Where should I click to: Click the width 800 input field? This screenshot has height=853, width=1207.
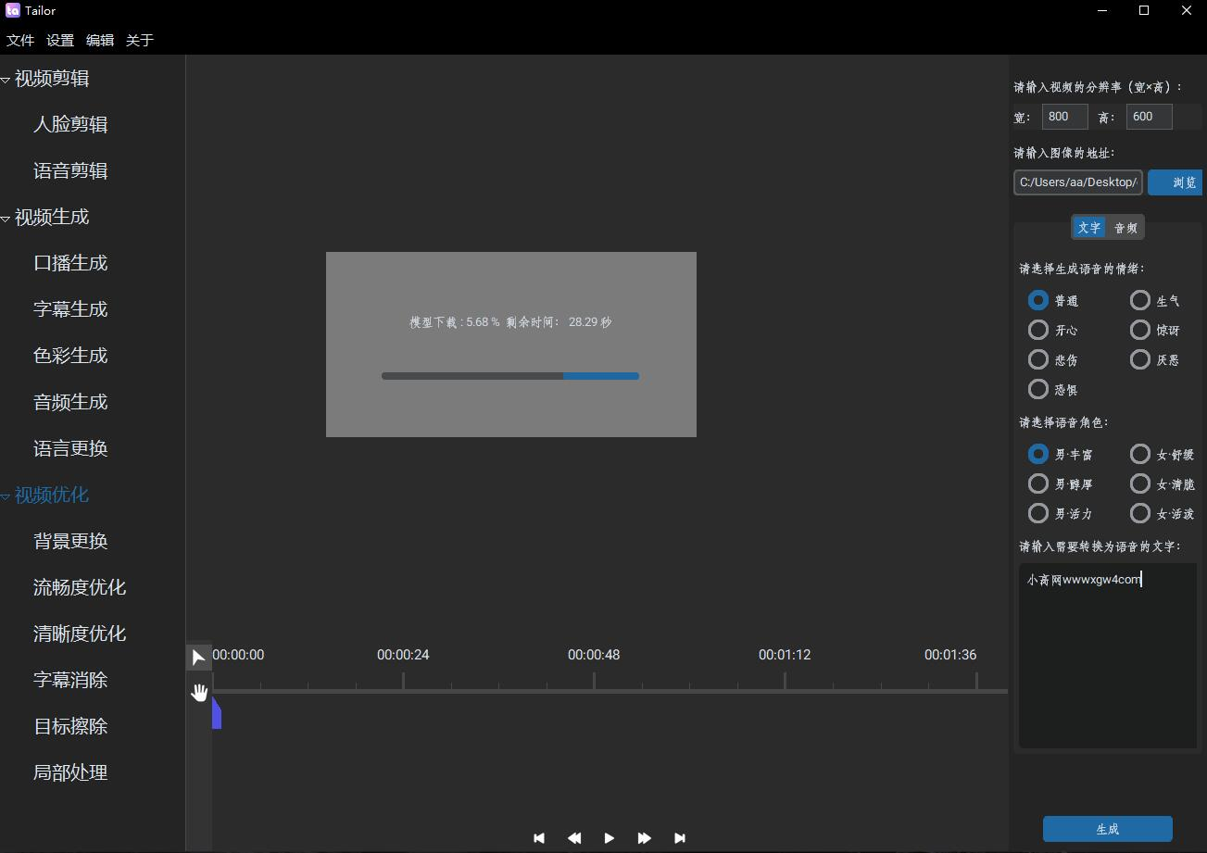click(1064, 117)
